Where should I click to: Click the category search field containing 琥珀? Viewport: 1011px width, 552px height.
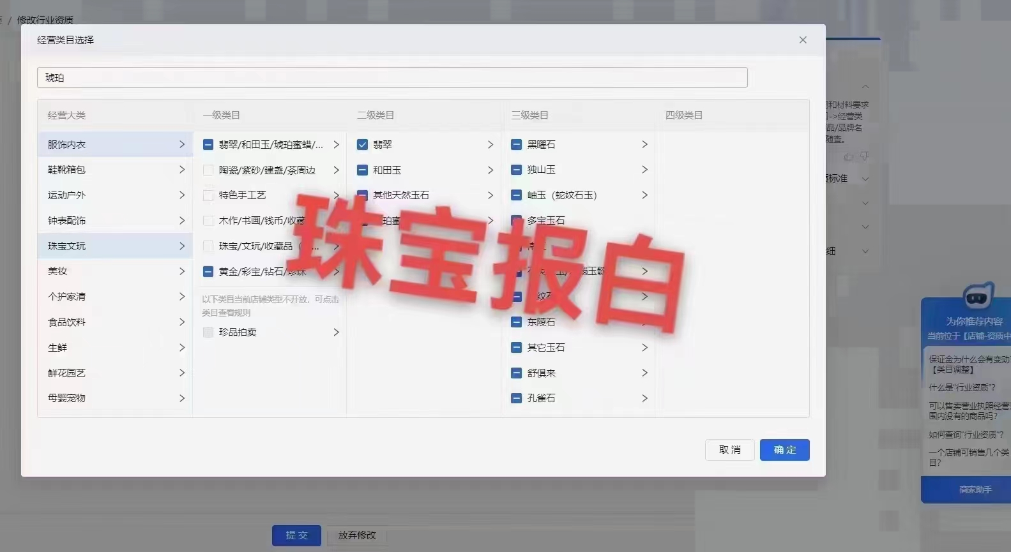pos(392,77)
